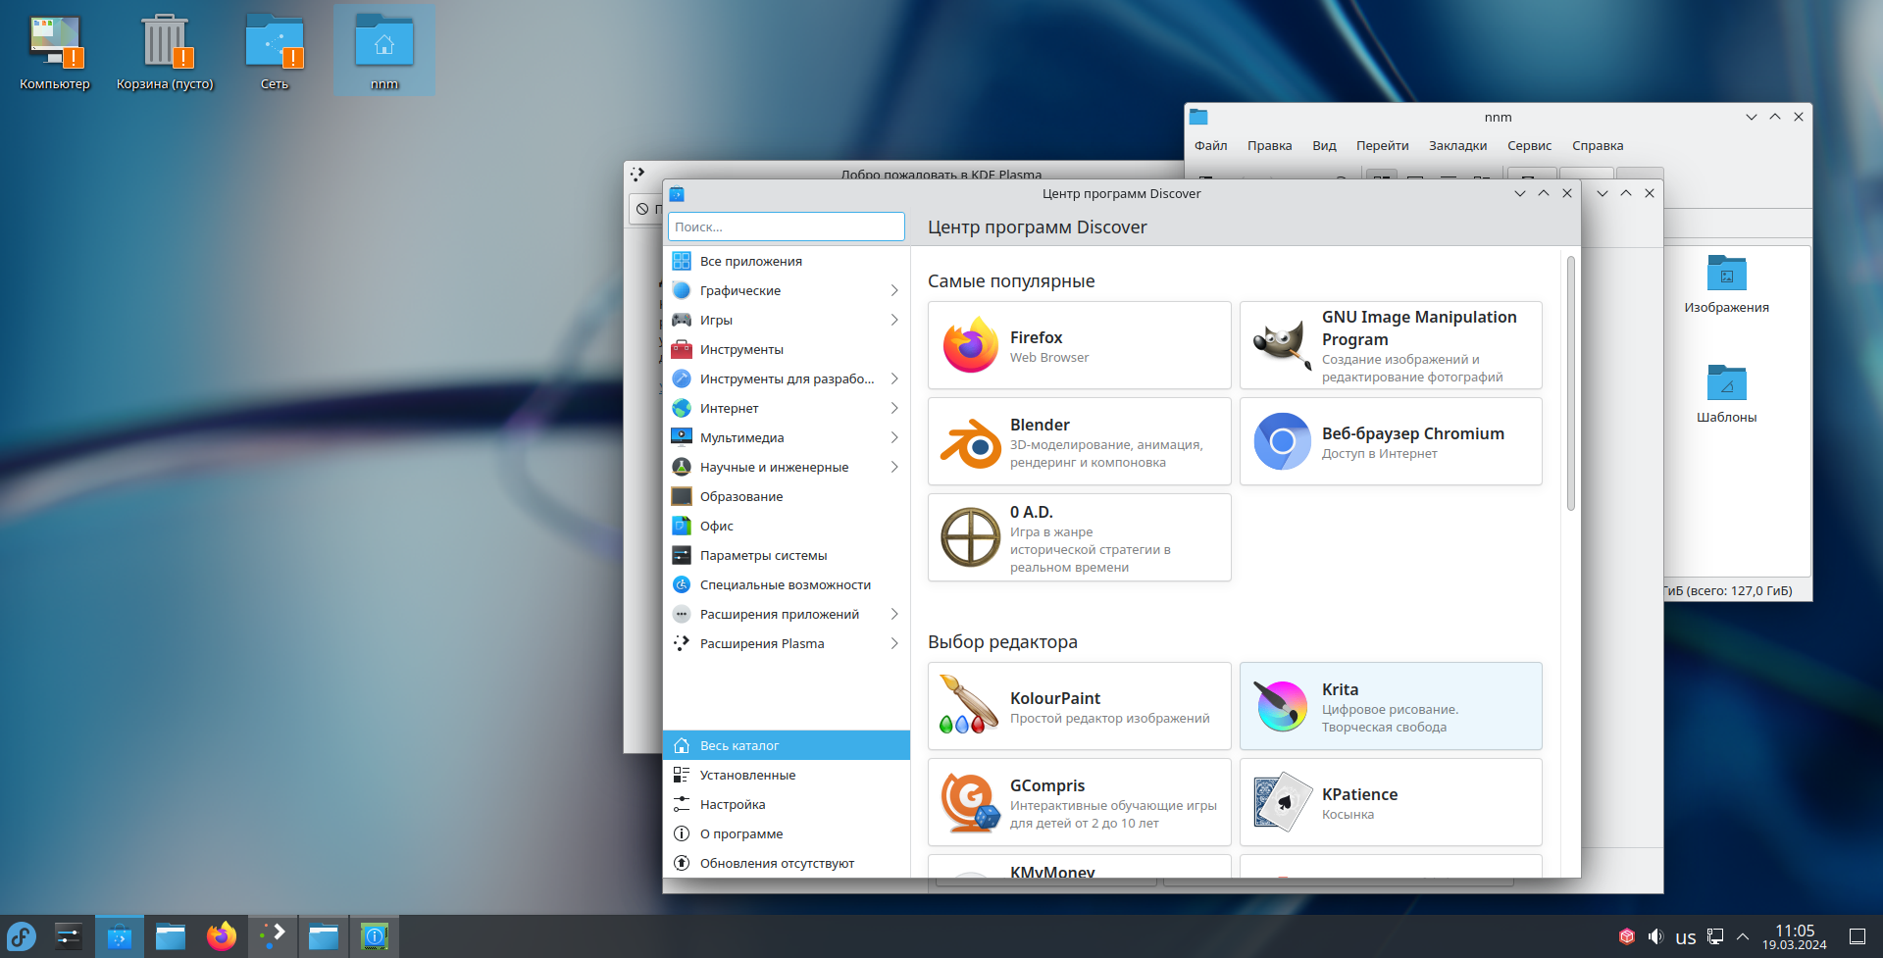This screenshot has width=1883, height=958.
Task: Open the Blender app card icon
Action: coord(970,442)
